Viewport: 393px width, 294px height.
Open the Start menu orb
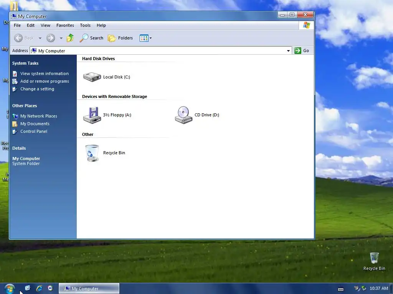(x=10, y=289)
